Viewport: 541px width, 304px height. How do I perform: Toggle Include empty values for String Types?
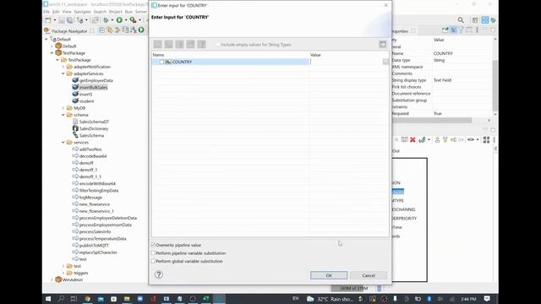pyautogui.click(x=218, y=45)
